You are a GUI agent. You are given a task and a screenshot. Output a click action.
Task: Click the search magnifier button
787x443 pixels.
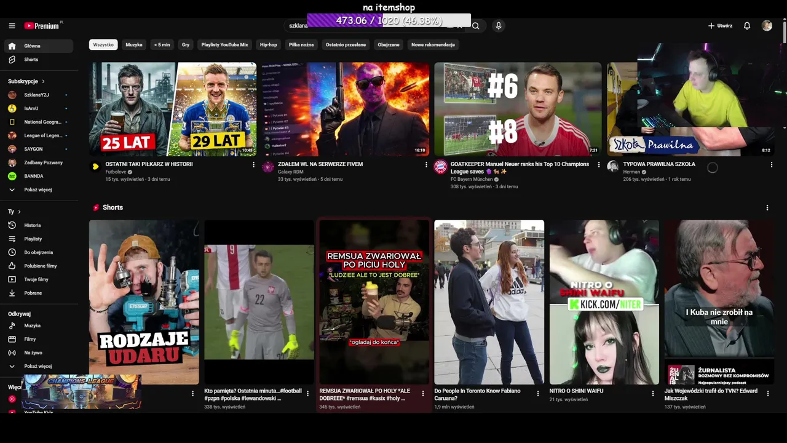[476, 26]
